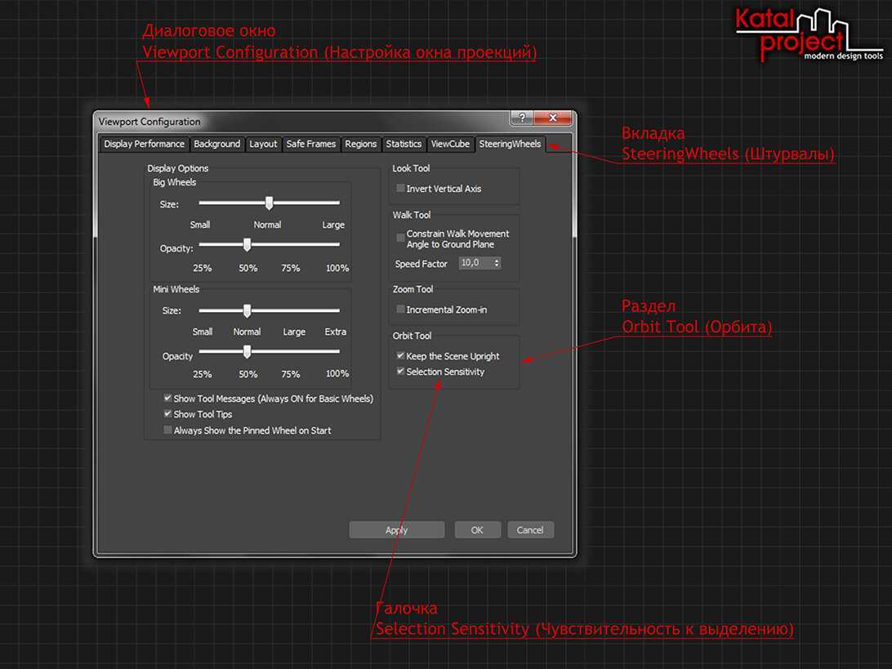Close the Viewport Configuration dialog
Viewport: 892px width, 669px height.
pyautogui.click(x=553, y=118)
